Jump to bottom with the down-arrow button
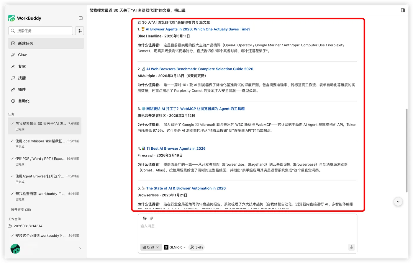The width and height of the screenshot is (413, 263). pyautogui.click(x=398, y=202)
